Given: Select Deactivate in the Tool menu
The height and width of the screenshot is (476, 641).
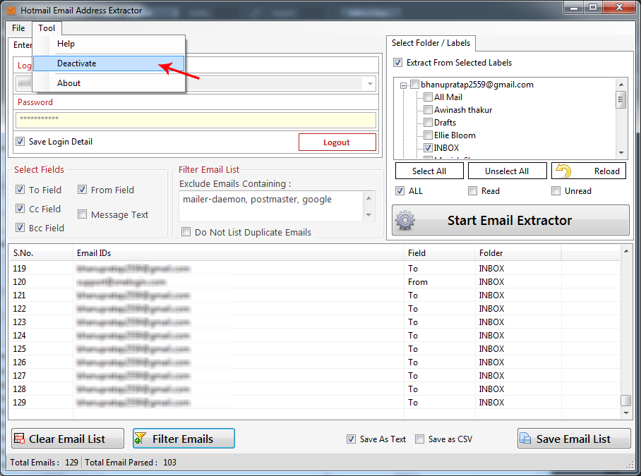Looking at the screenshot, I should click(x=109, y=63).
